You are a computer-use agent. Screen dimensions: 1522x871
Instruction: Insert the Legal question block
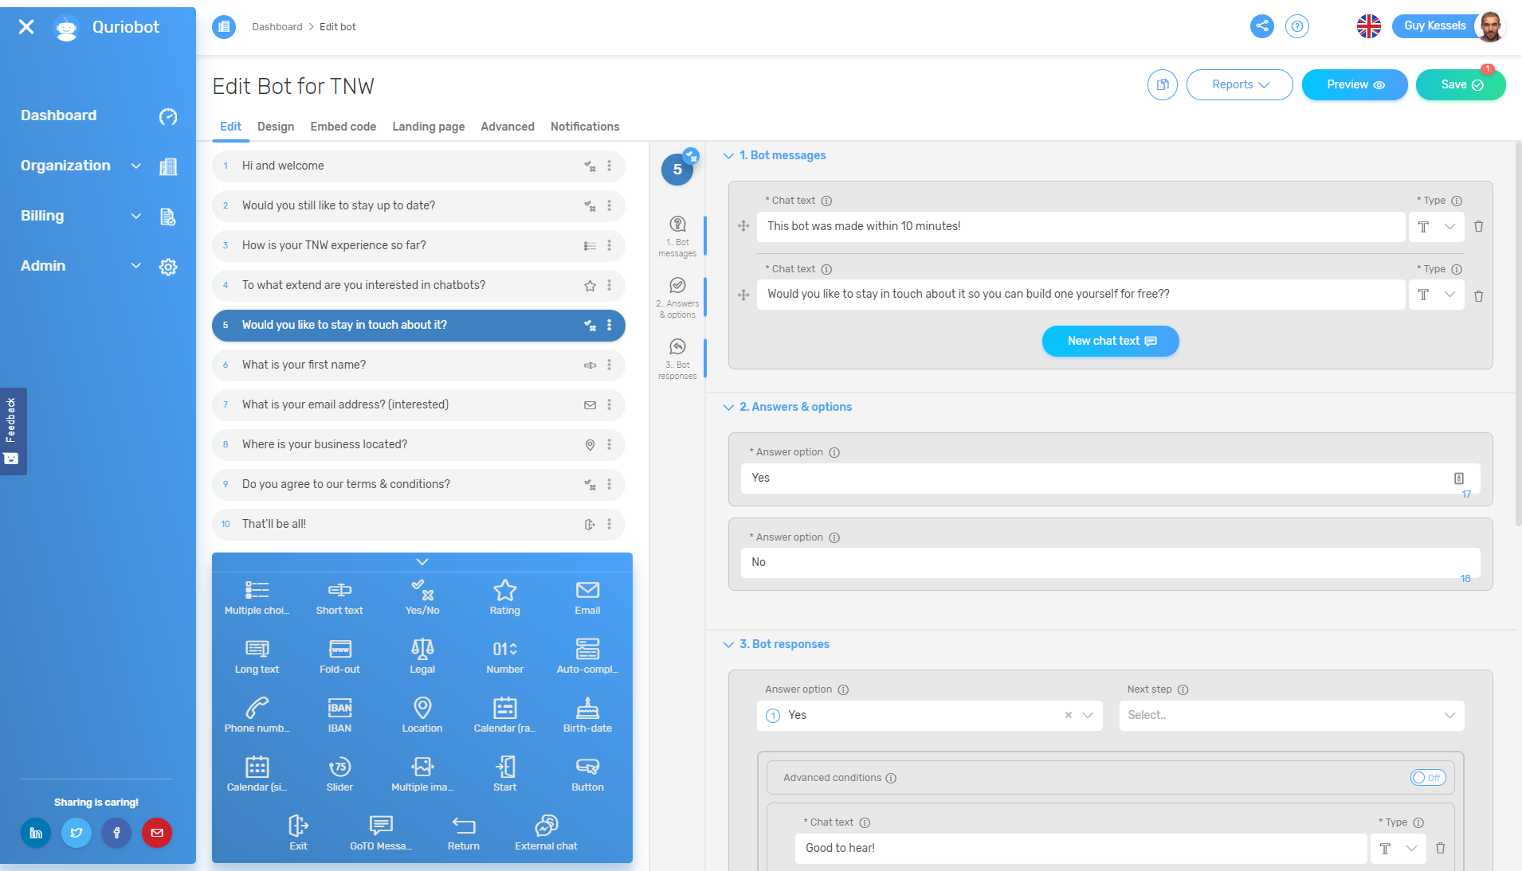pyautogui.click(x=422, y=656)
